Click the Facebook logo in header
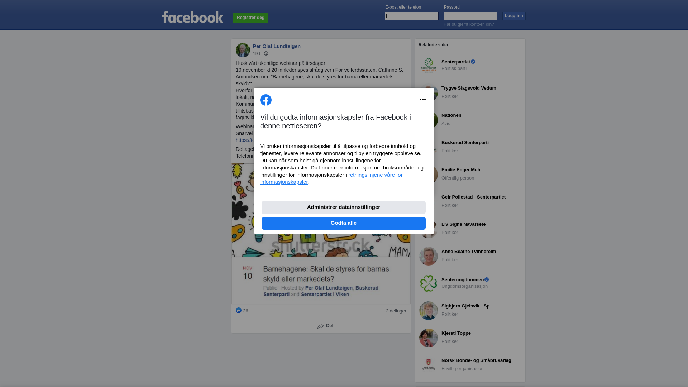The image size is (688, 387). (x=192, y=17)
